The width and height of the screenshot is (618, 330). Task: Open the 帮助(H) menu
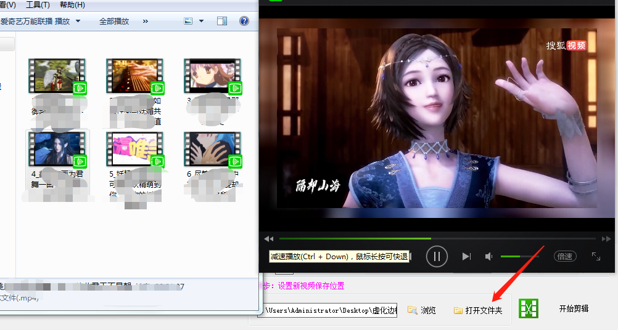[x=72, y=5]
